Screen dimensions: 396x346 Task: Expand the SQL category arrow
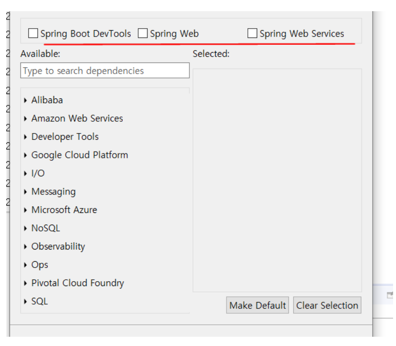(25, 302)
